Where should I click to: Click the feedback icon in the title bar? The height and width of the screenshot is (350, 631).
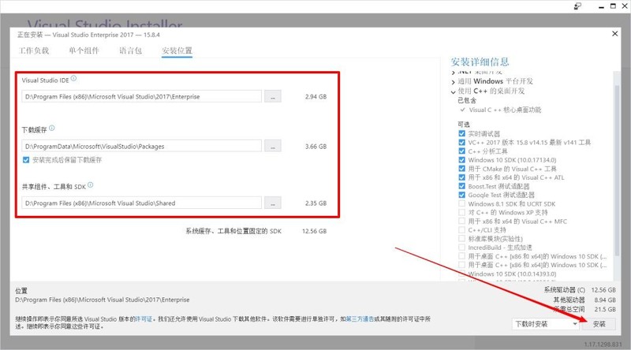(x=578, y=6)
